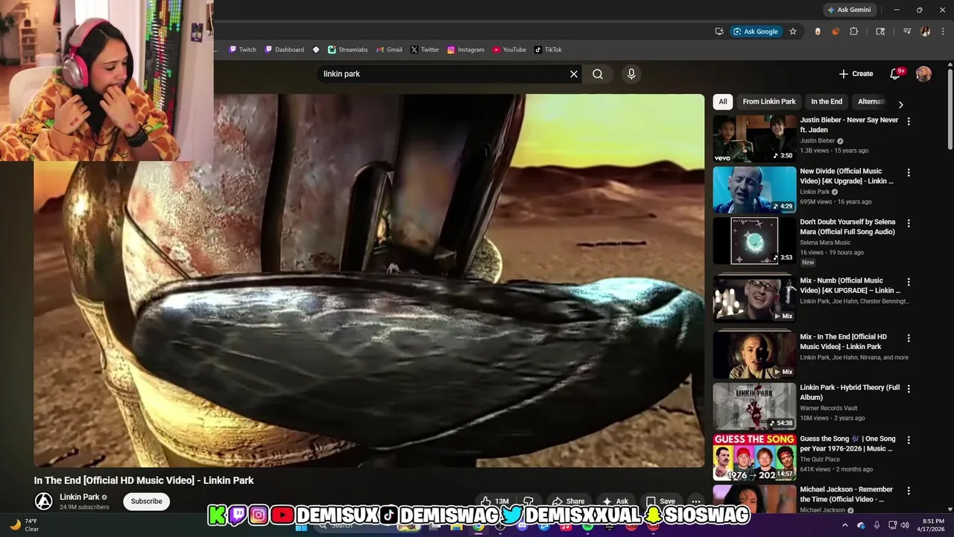Open the YouTube account avatar menu
The image size is (954, 537).
coord(923,74)
